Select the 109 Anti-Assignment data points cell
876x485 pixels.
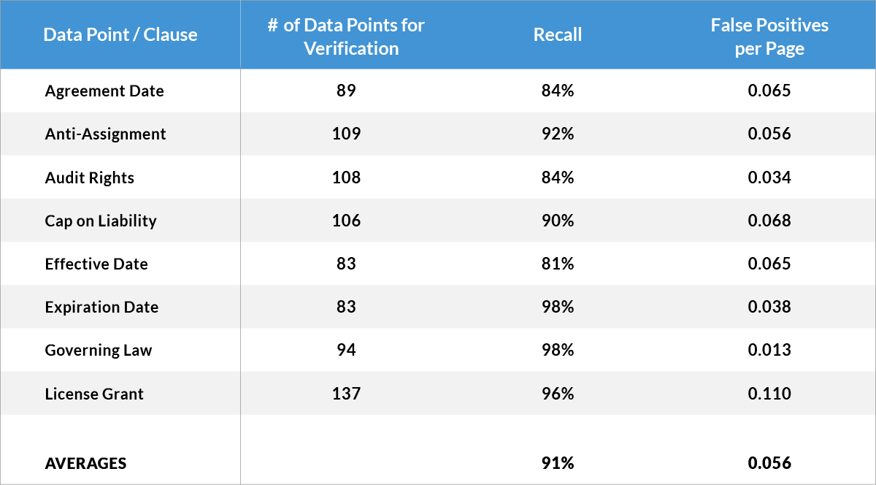click(346, 134)
